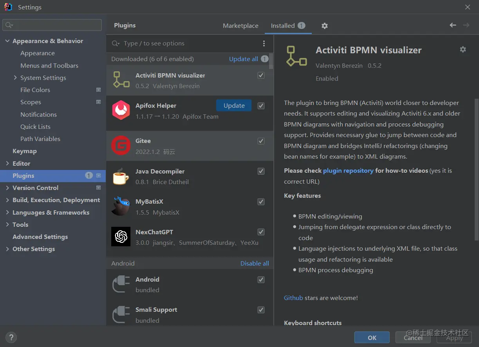This screenshot has width=479, height=347.
Task: Open gear options in plugin details header
Action: 463,49
